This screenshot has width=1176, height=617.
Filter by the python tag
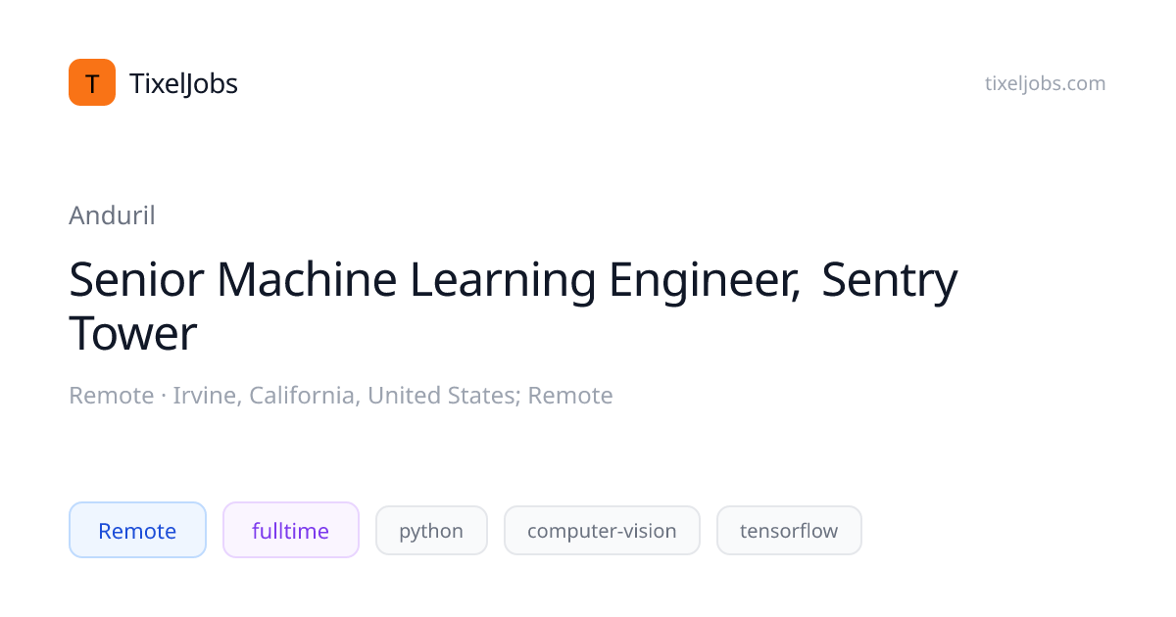(x=431, y=531)
